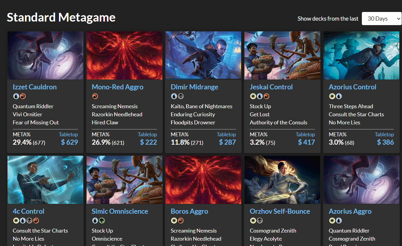Click the white mana icon under Azorius Control
The image size is (402, 246).
[x=332, y=96]
